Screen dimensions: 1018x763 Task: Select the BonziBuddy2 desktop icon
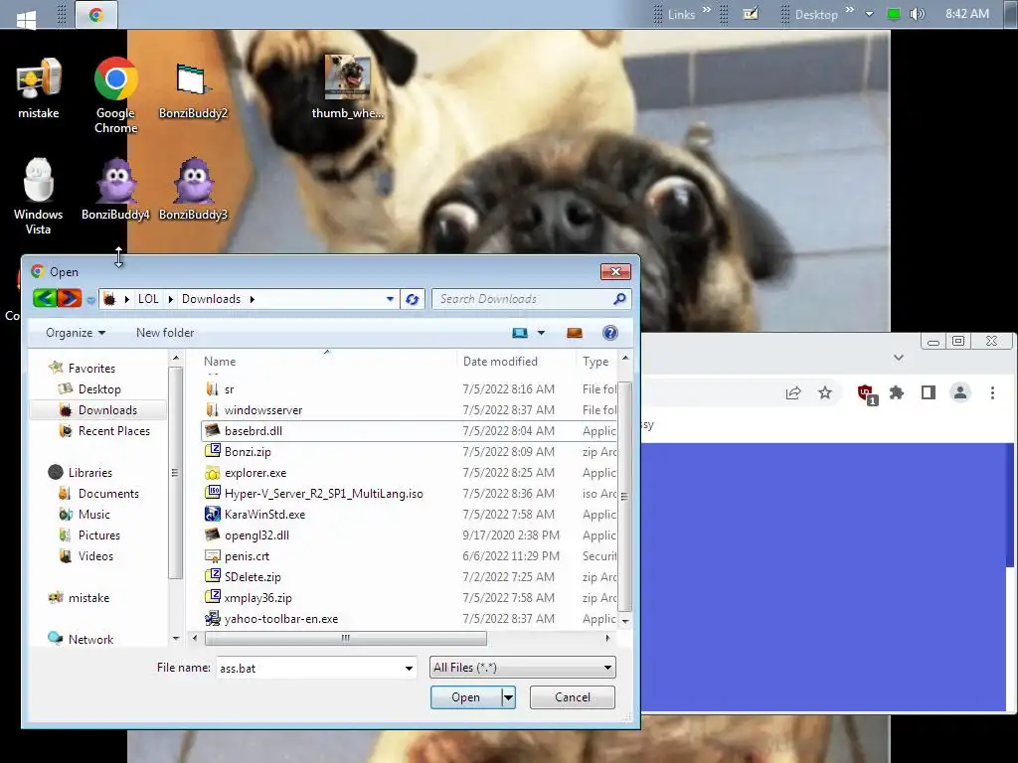(193, 90)
